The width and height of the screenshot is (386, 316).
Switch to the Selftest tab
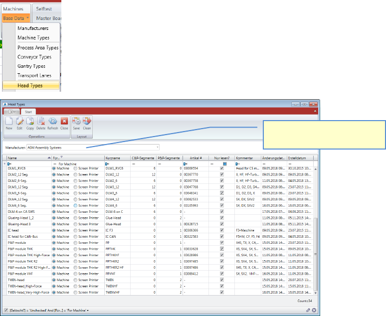point(44,9)
